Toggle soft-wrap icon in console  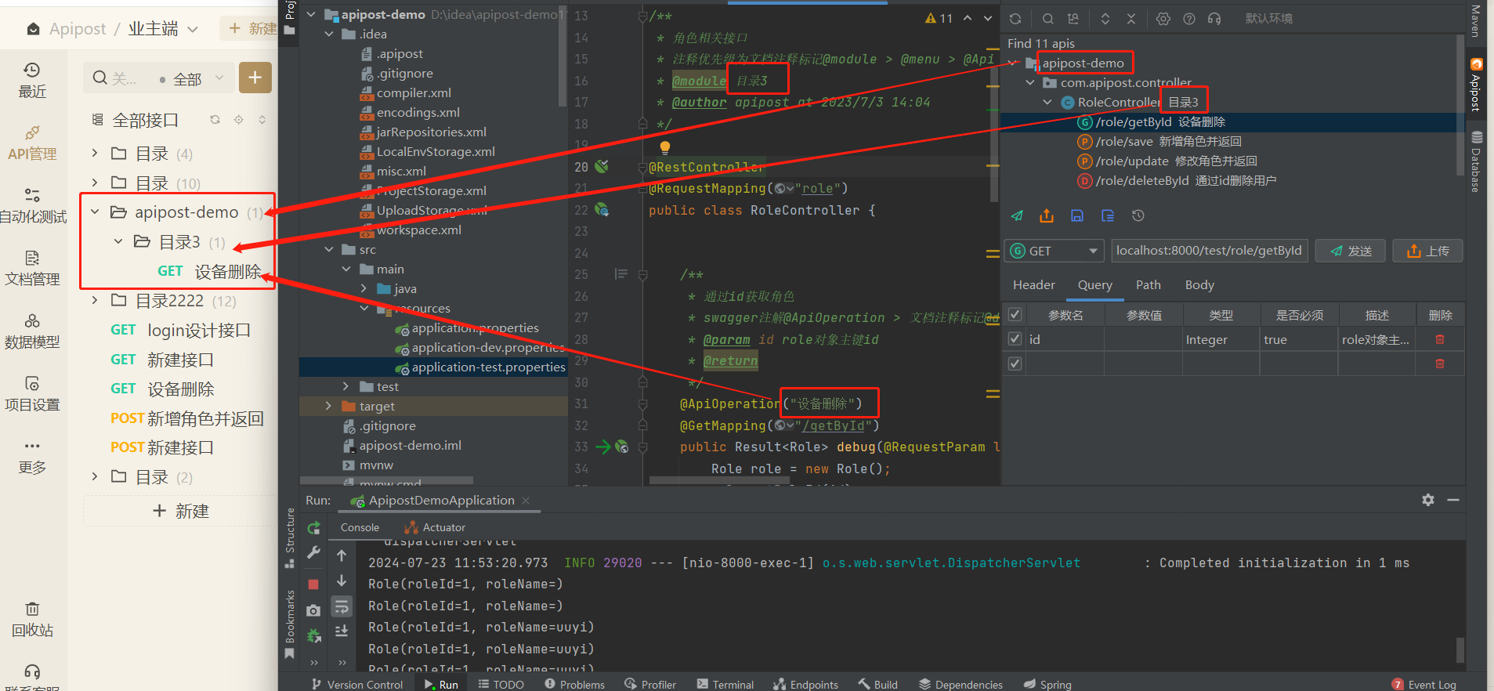point(342,606)
